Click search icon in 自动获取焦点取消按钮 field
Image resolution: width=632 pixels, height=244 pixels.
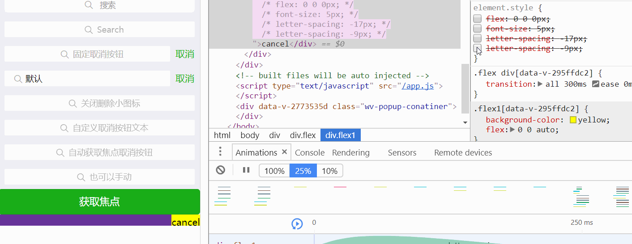click(60, 152)
